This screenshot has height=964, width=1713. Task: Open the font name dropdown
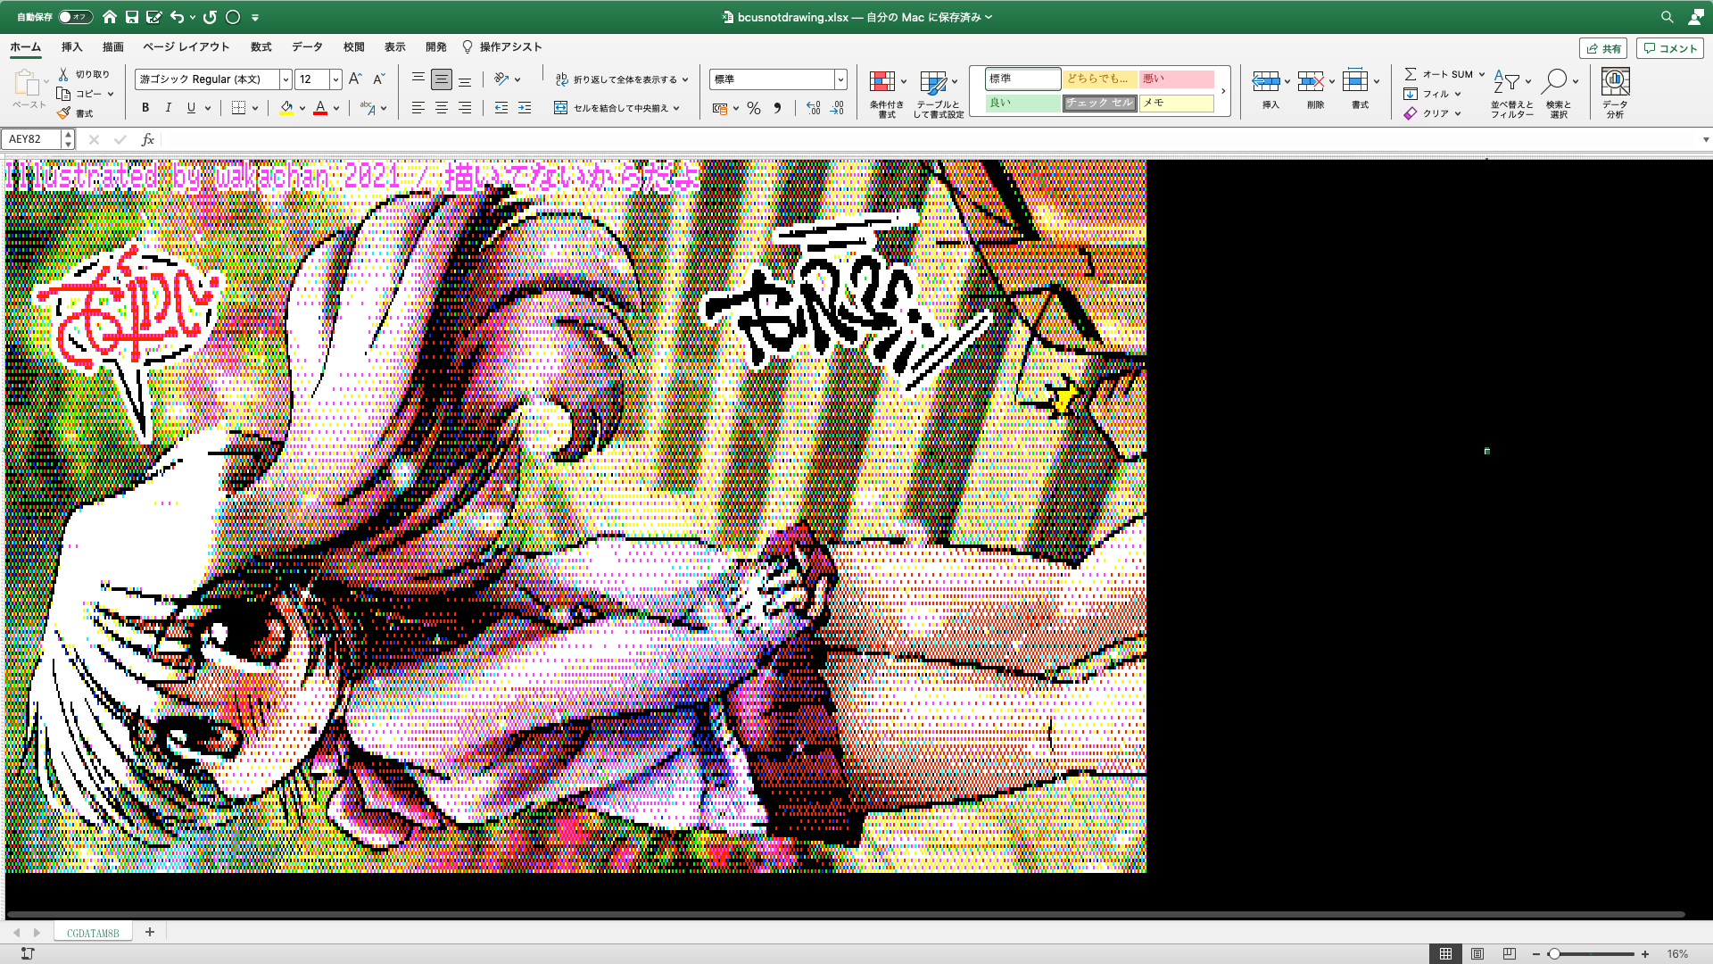[285, 79]
